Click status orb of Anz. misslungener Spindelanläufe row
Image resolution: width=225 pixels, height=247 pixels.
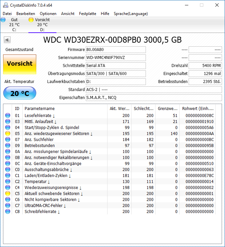[x=8, y=151]
